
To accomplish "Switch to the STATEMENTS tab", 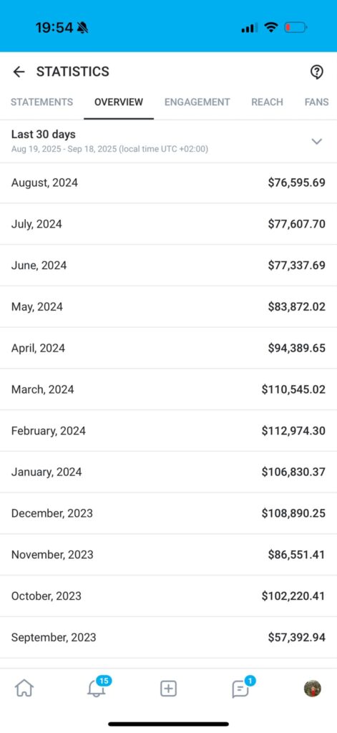I will [42, 102].
